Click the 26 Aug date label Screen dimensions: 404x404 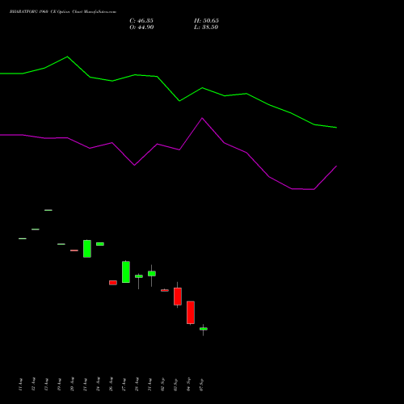111,384
